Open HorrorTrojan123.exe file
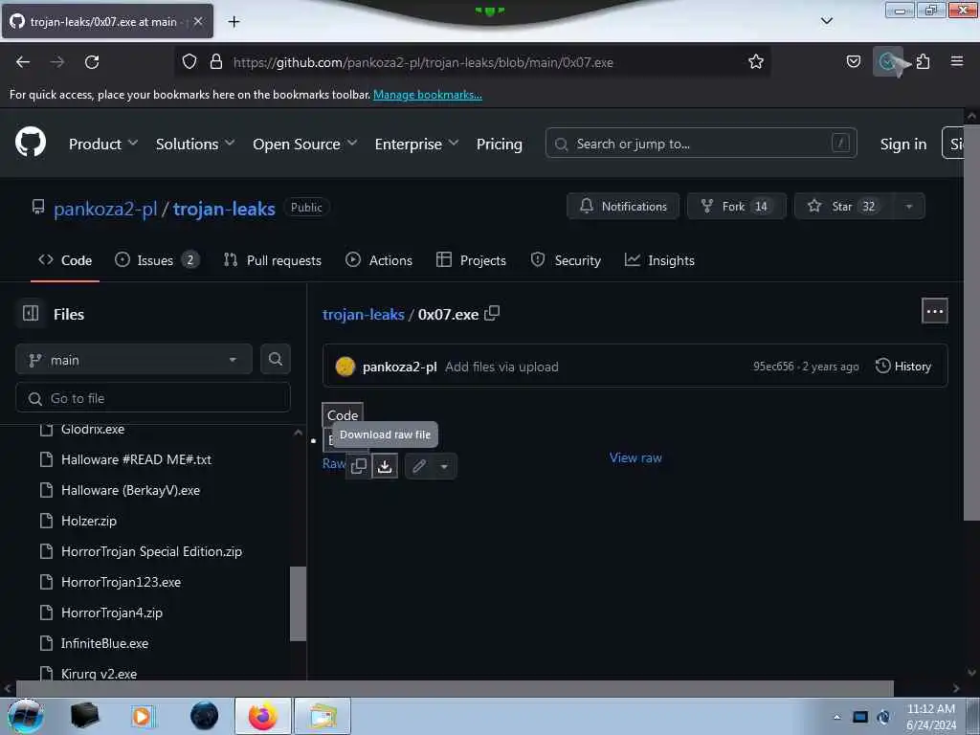980x735 pixels. 121,582
